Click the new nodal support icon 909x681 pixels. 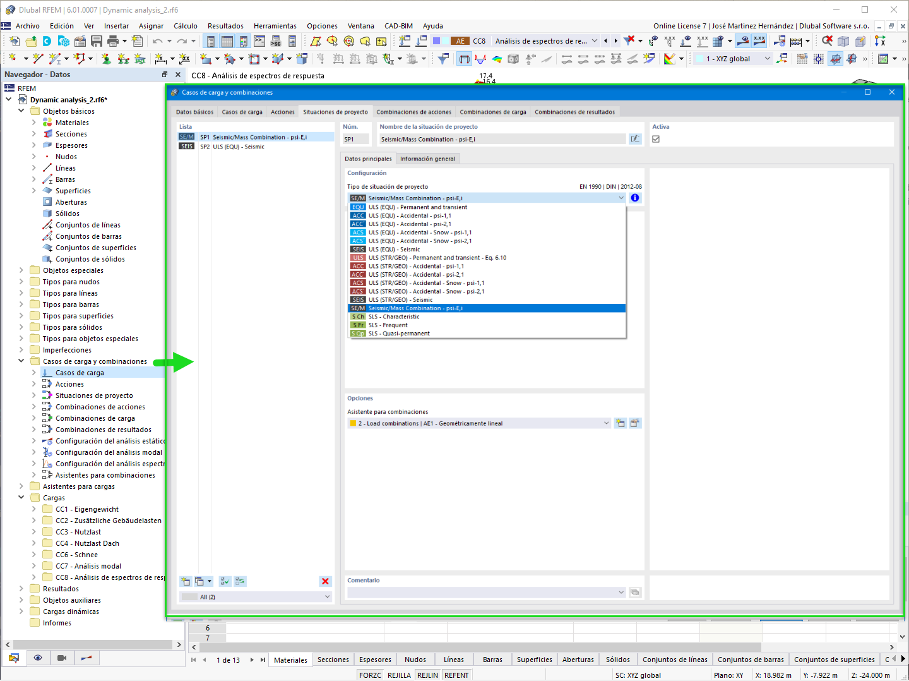[x=106, y=59]
